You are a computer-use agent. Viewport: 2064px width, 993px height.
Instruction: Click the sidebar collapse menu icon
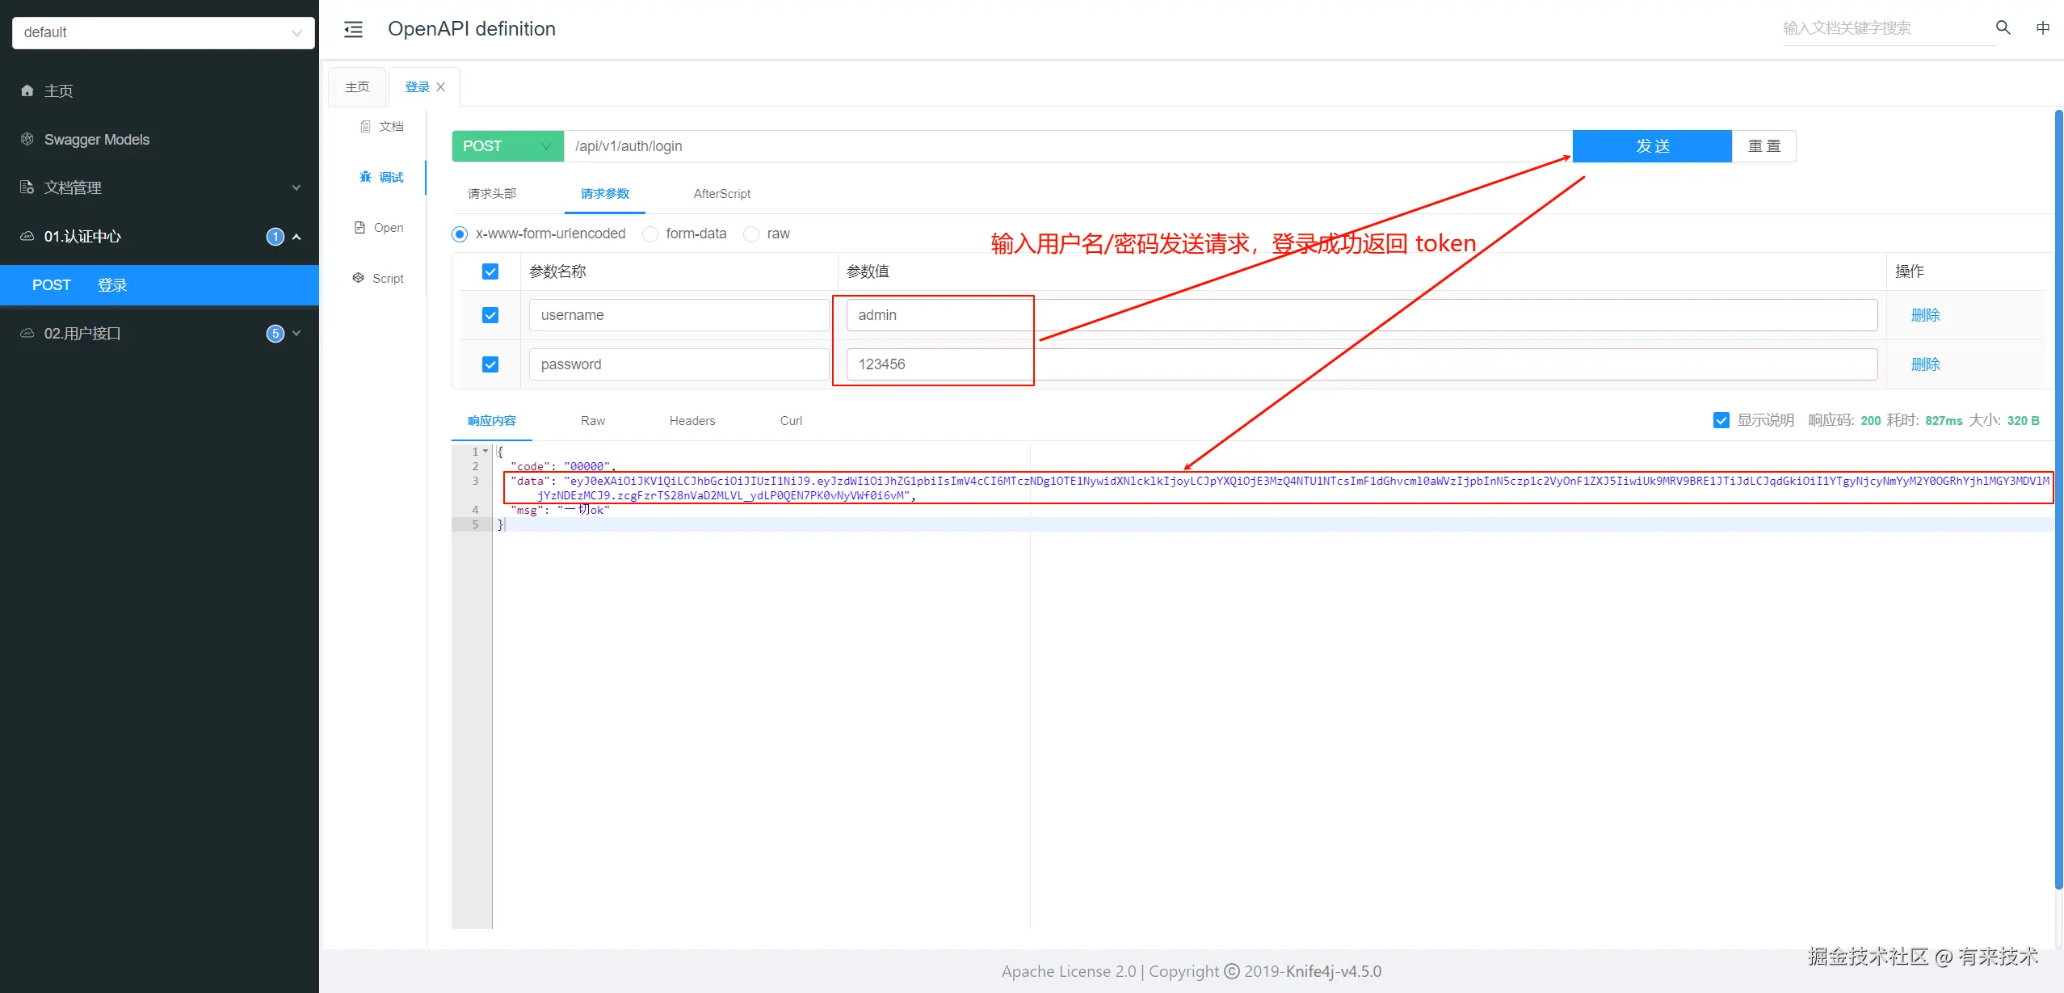tap(353, 30)
